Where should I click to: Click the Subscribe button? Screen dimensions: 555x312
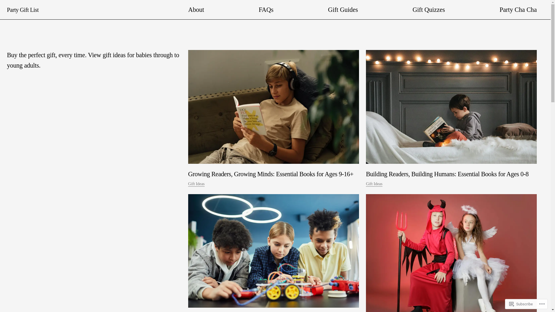[x=521, y=304]
